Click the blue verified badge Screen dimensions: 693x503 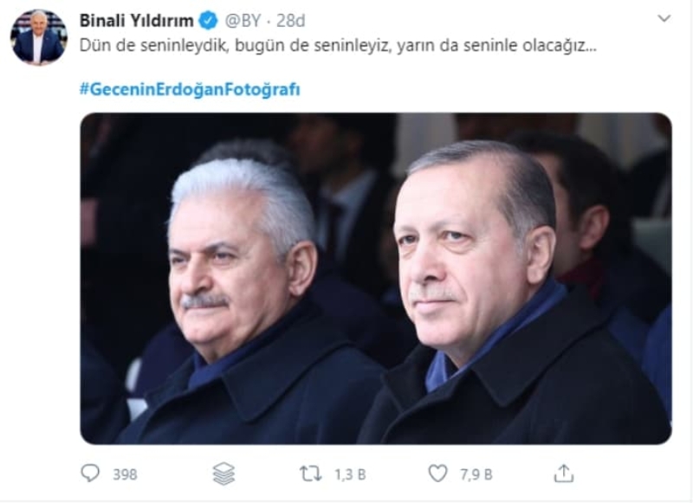tap(208, 21)
